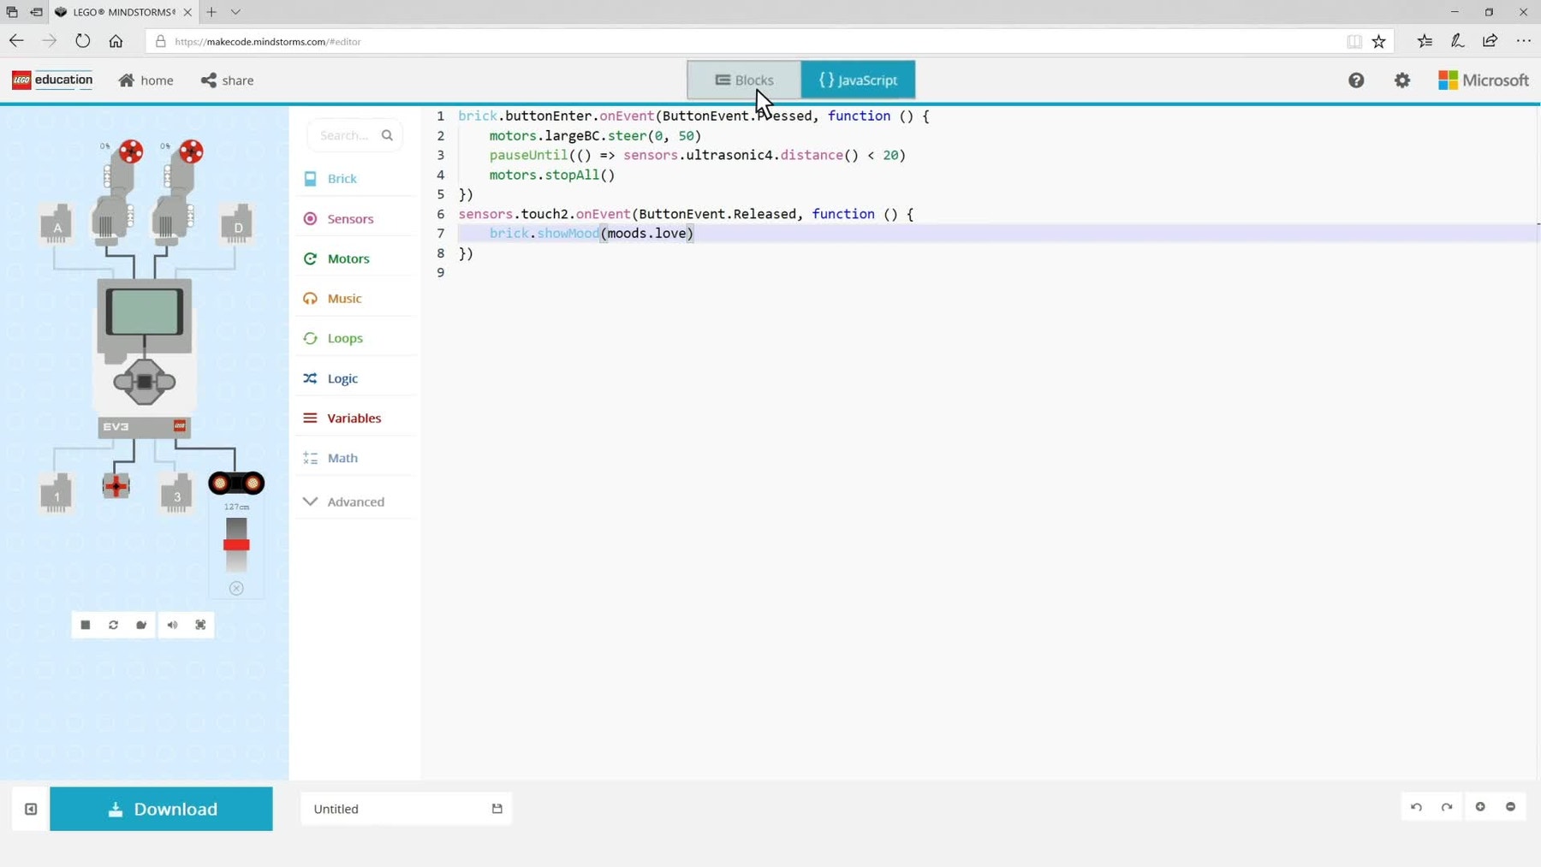The image size is (1541, 867).
Task: Switch to the JavaScript view
Action: [858, 80]
